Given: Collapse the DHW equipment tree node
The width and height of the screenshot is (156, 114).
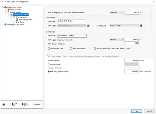Looking at the screenshot, I should (x=11, y=17).
